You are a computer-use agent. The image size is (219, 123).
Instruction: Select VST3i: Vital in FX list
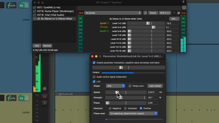coord(50,15)
